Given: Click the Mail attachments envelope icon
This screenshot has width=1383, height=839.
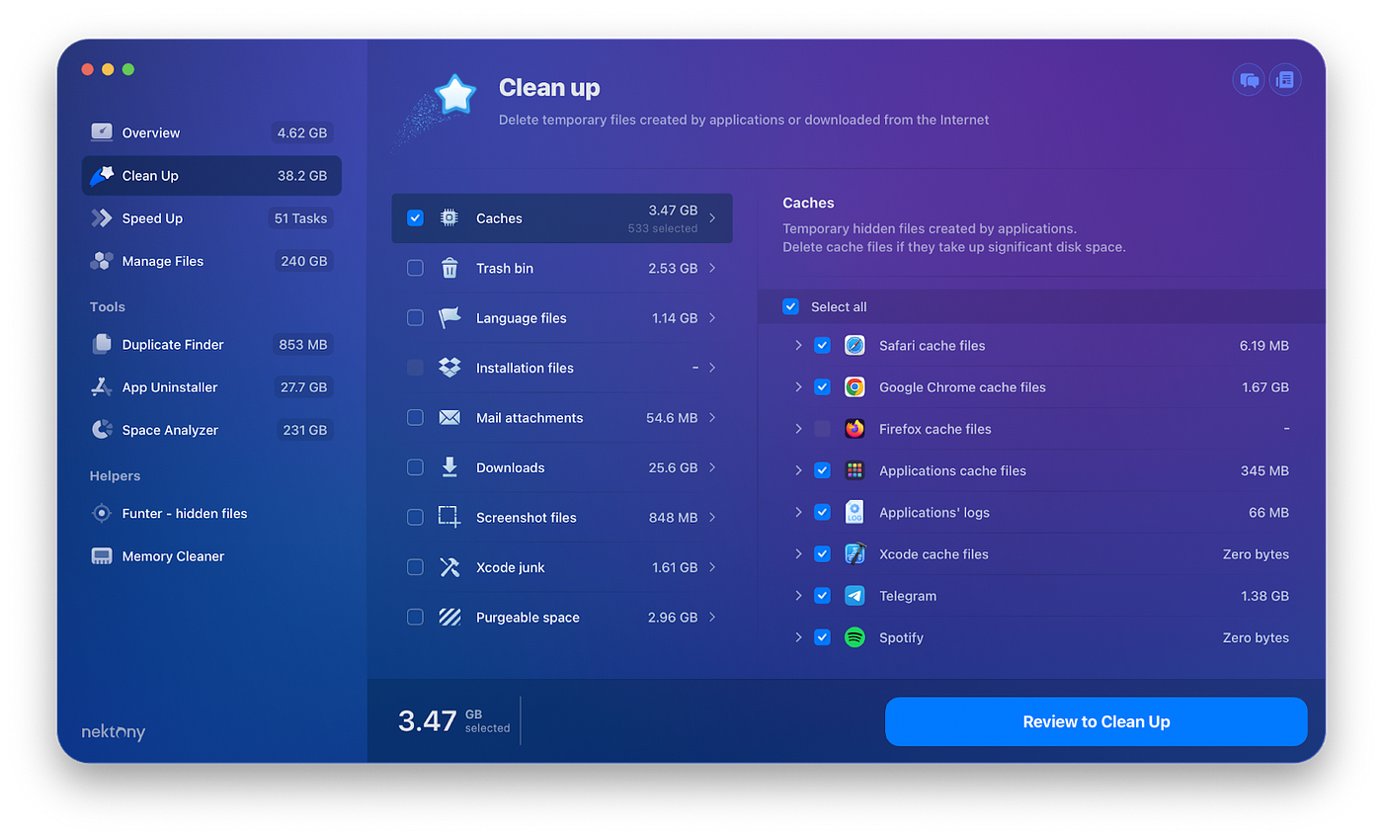Looking at the screenshot, I should [x=449, y=417].
